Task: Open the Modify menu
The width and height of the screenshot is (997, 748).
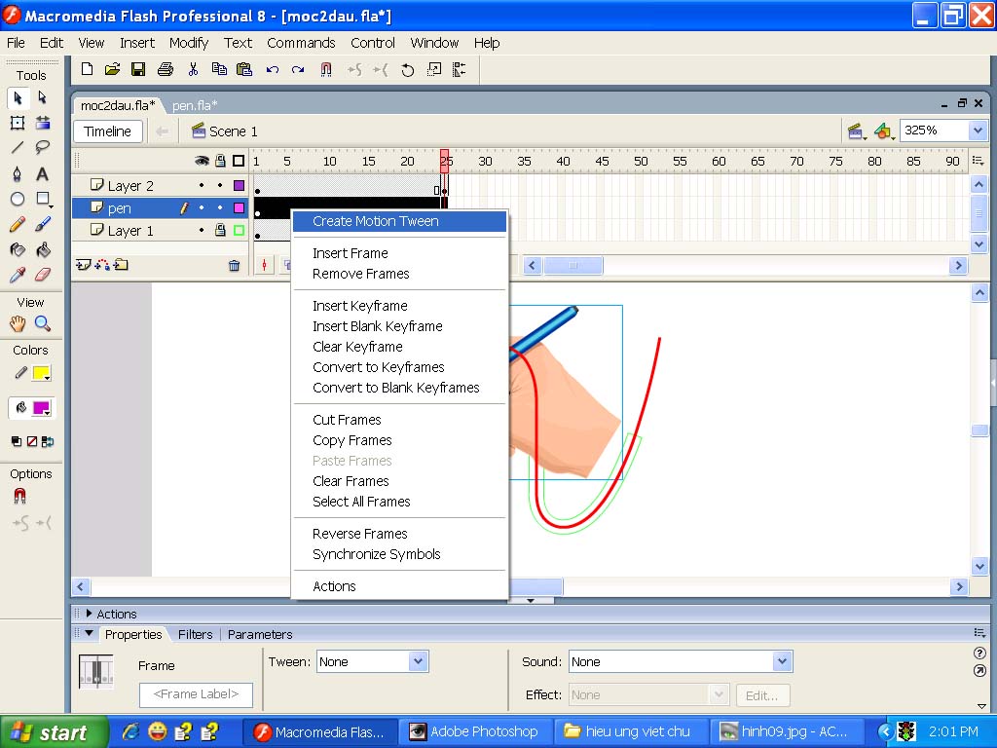Action: (x=189, y=43)
